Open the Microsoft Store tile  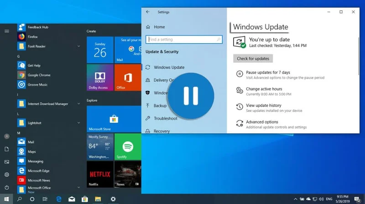(x=114, y=119)
